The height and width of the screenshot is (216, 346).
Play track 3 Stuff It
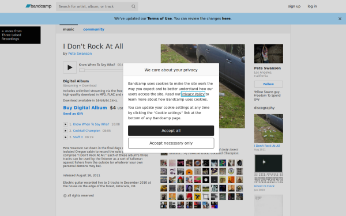click(65, 137)
